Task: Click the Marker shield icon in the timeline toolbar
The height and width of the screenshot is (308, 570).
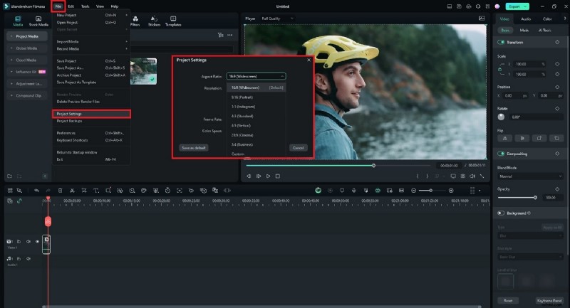Action: pyautogui.click(x=342, y=191)
